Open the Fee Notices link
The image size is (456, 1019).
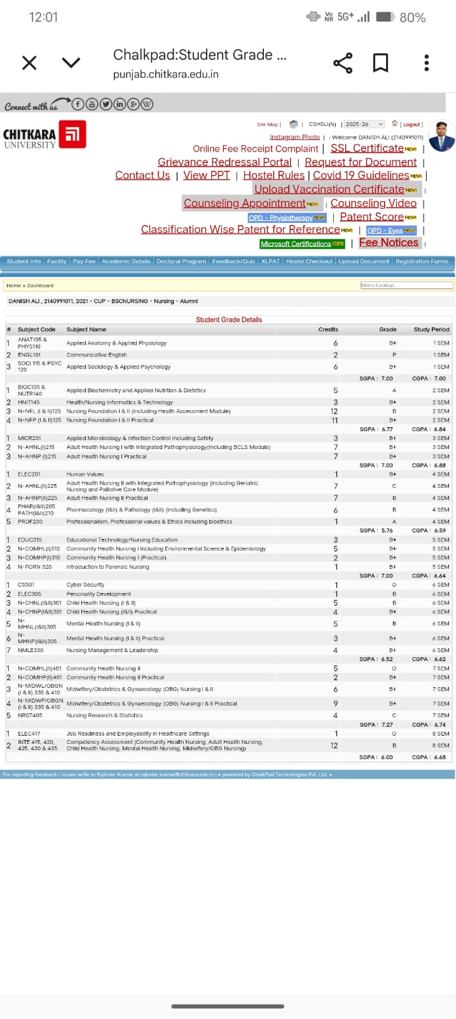(x=389, y=243)
